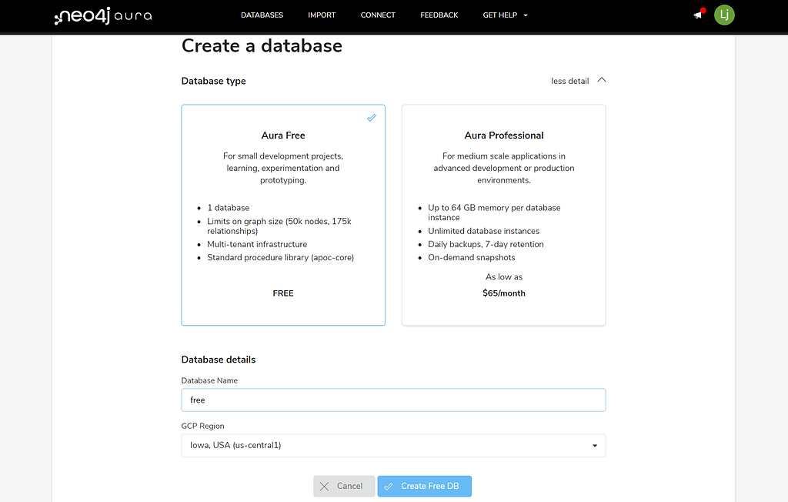Image resolution: width=788 pixels, height=502 pixels.
Task: Open the user profile avatar
Action: [724, 15]
